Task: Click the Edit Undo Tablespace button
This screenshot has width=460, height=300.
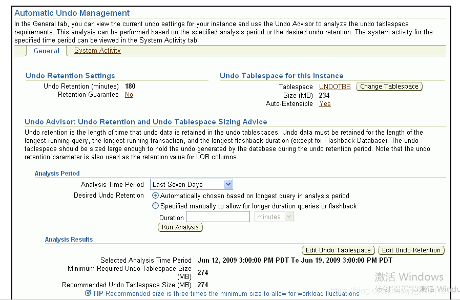Action: coord(338,250)
